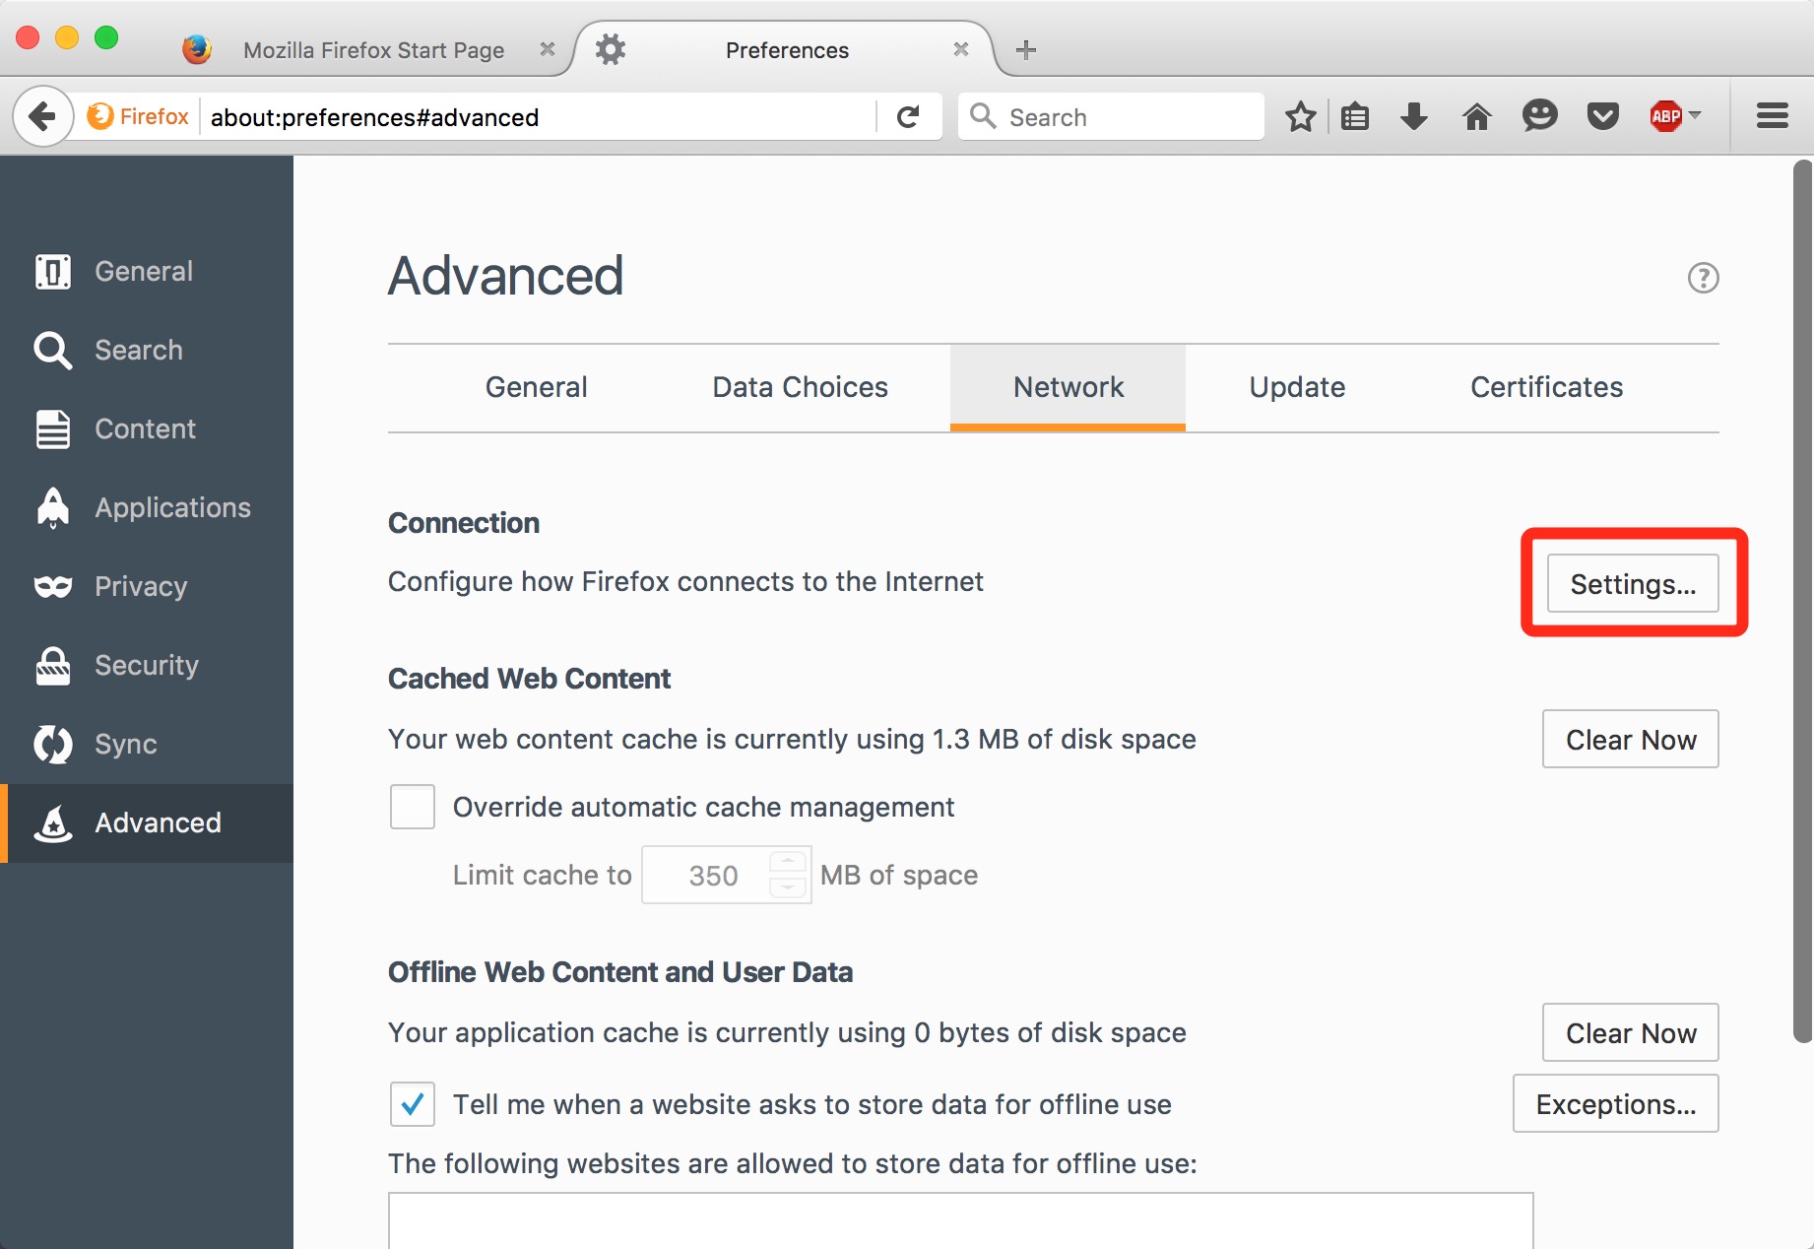This screenshot has width=1814, height=1249.
Task: Increase cache limit with stepper up arrow
Action: [x=788, y=861]
